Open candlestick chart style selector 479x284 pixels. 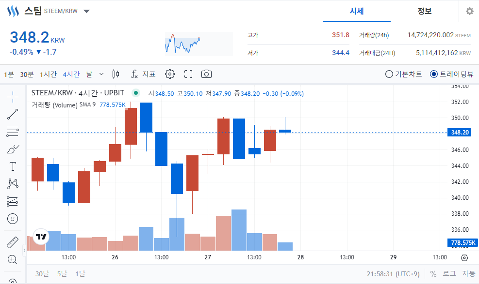pos(116,74)
